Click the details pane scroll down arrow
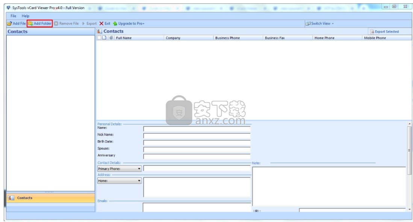Viewport: 413px width, 222px height. (409, 209)
